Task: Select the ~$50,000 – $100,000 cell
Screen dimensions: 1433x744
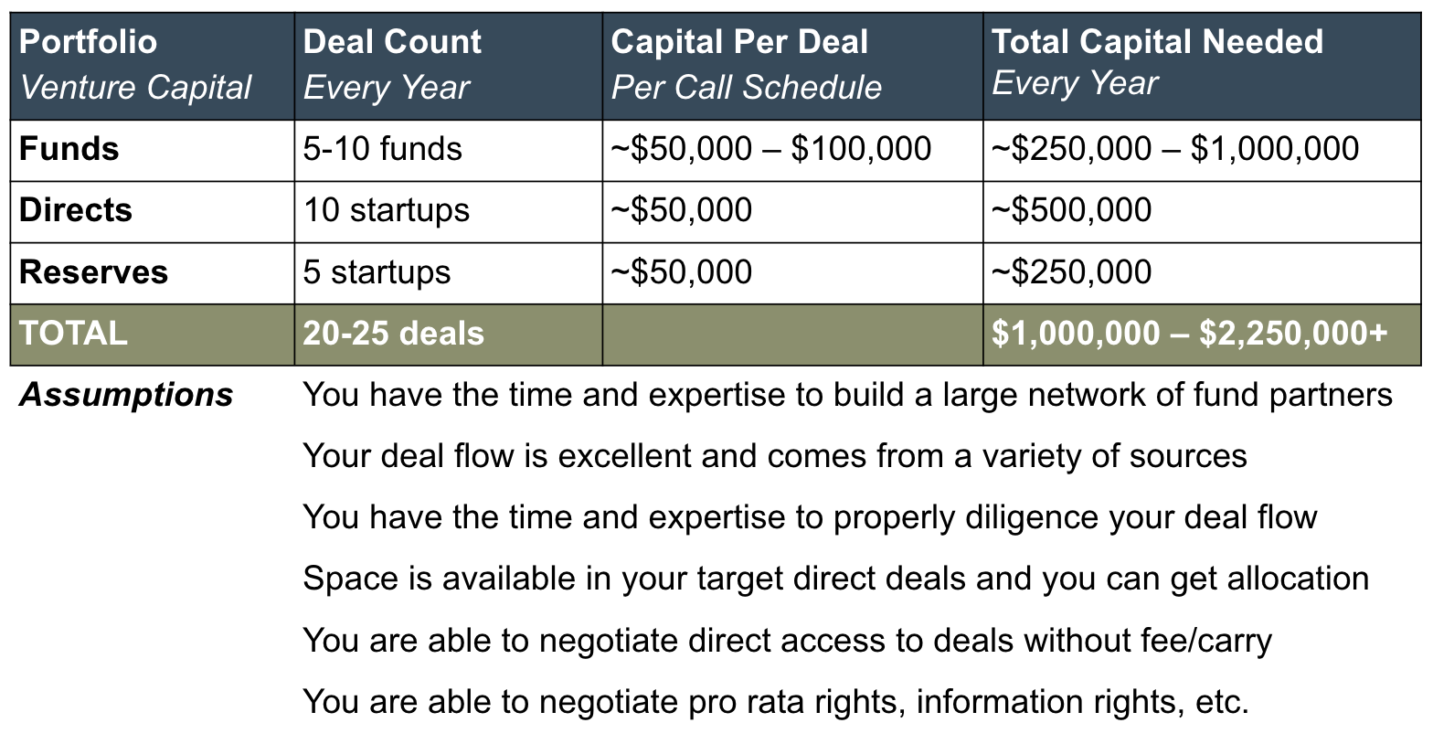Action: point(792,150)
